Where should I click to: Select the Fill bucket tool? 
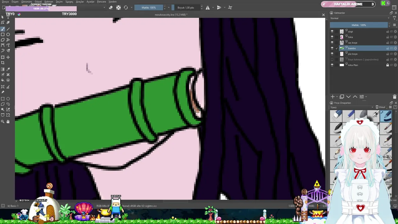[3, 80]
